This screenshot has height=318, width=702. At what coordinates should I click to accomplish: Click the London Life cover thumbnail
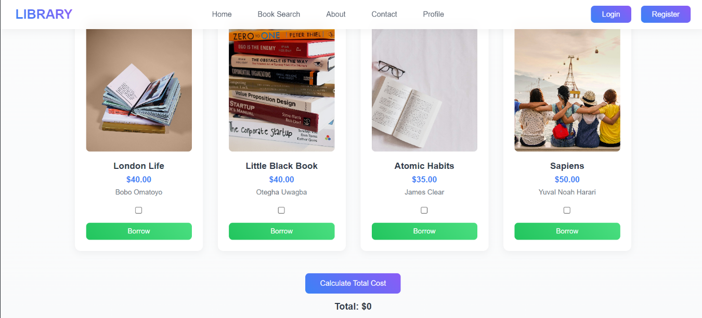coord(138,88)
